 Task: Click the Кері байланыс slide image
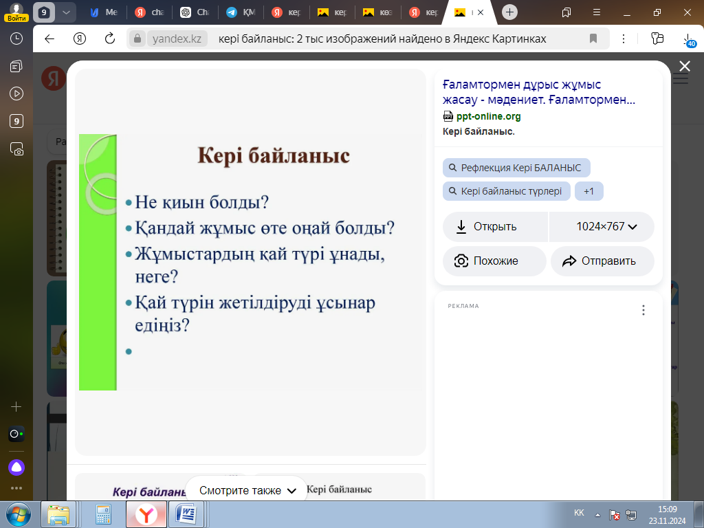coord(250,262)
